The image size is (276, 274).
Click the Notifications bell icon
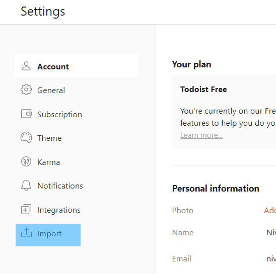point(26,185)
